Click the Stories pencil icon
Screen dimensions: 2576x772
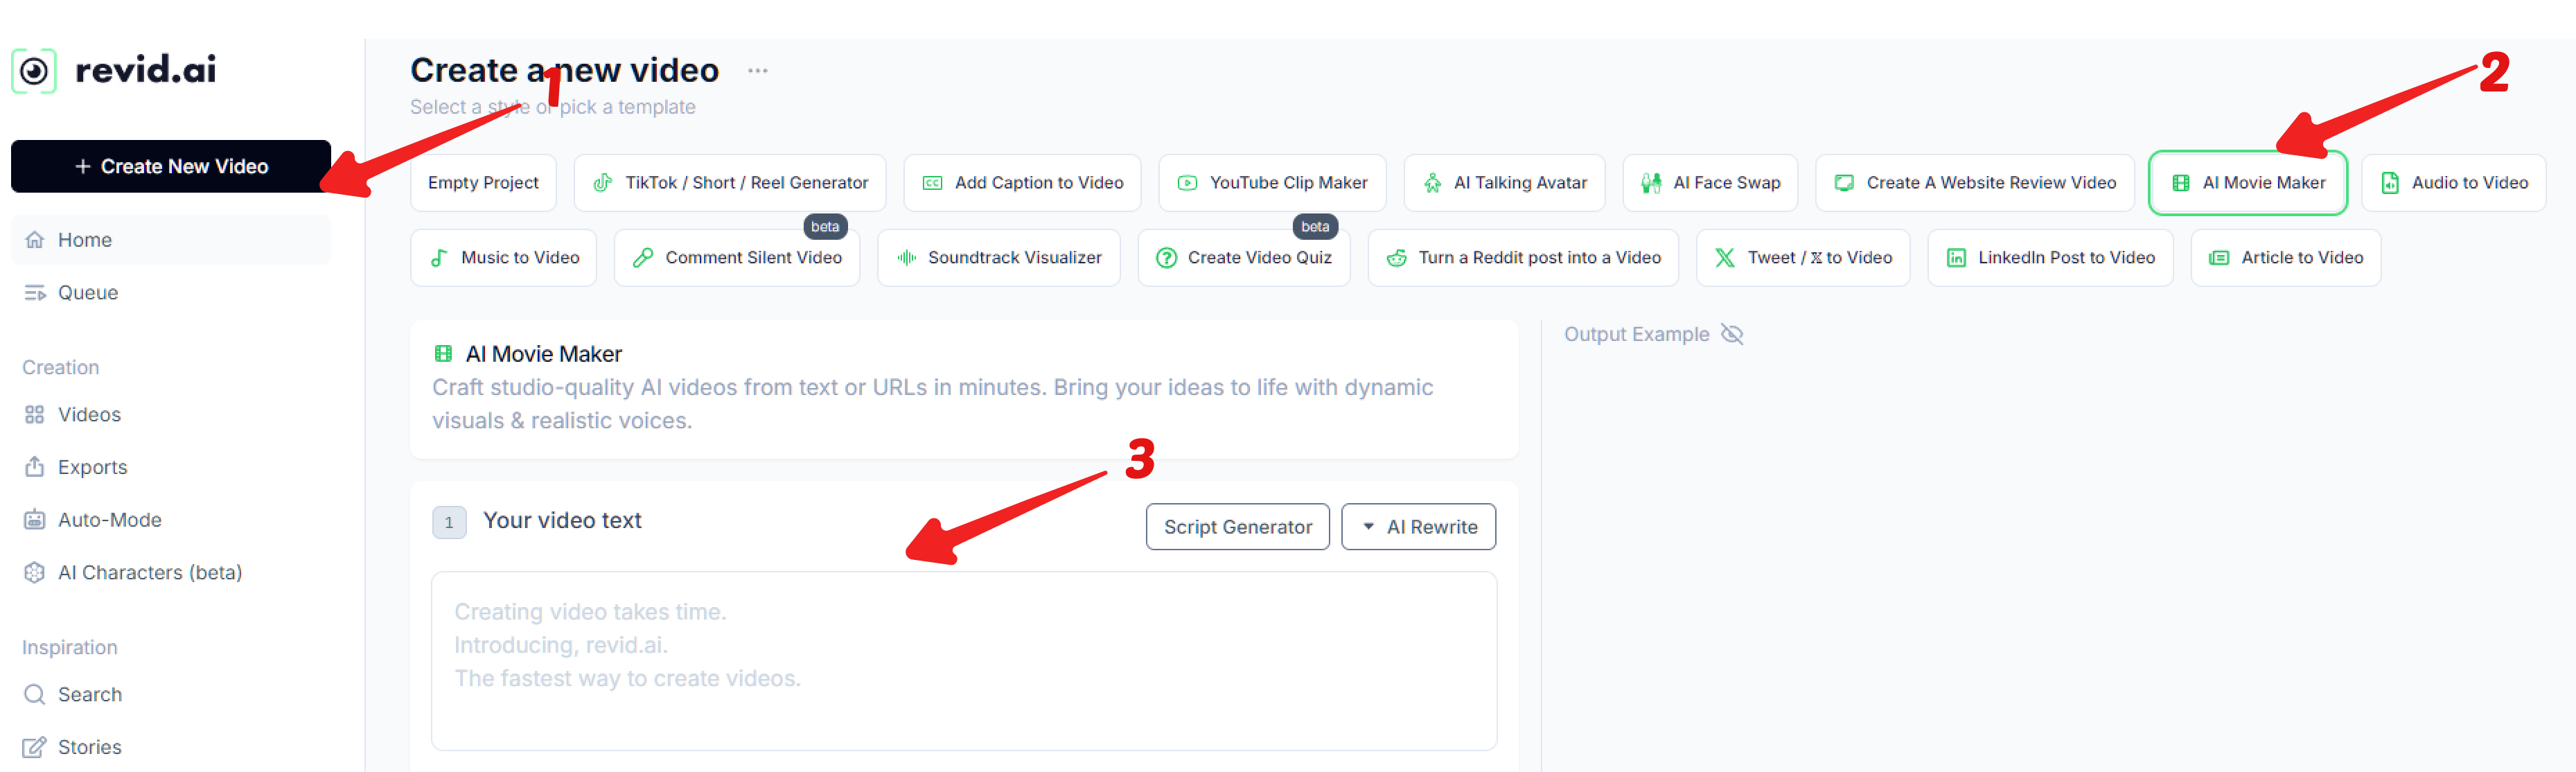35,747
